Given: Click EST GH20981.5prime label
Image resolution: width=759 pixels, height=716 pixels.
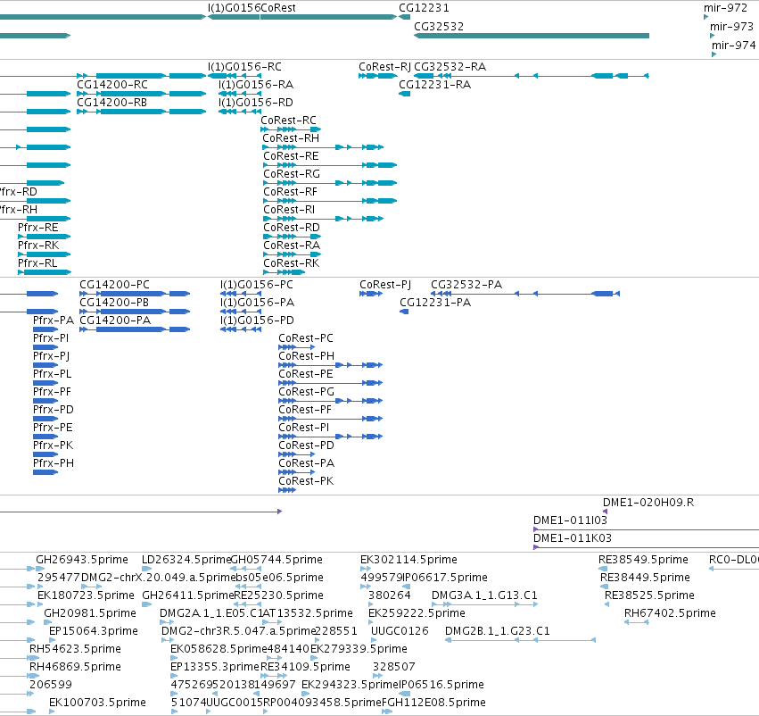Looking at the screenshot, I should pos(90,613).
